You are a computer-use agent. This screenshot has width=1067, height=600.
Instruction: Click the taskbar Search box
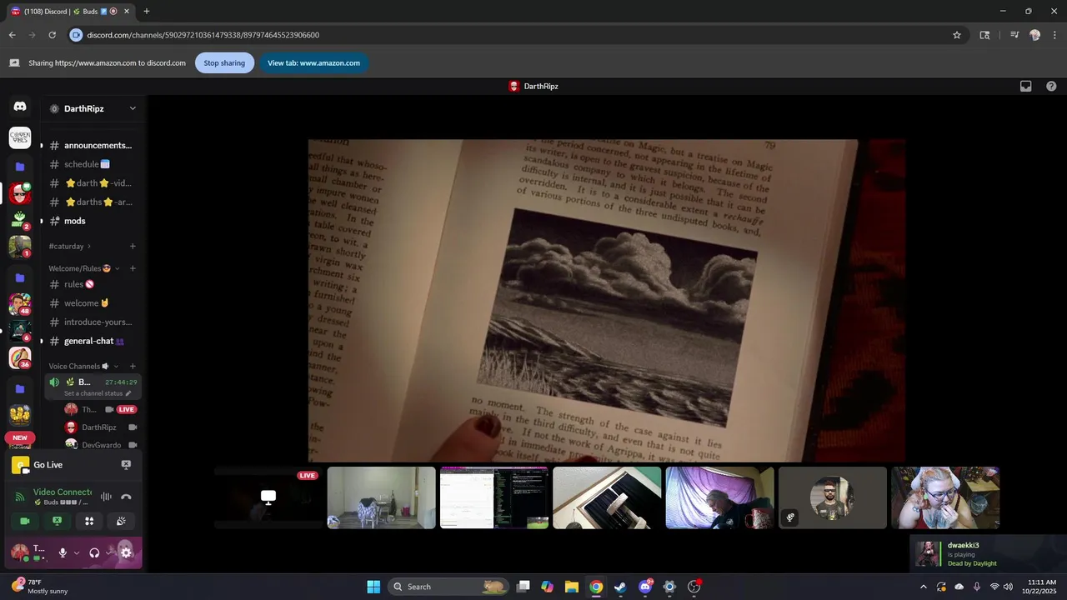tap(448, 587)
